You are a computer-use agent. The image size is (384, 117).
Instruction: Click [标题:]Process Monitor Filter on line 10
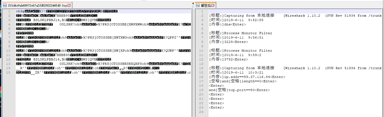[x=240, y=51]
